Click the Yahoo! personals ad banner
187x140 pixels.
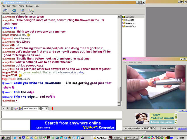pos(156,119)
